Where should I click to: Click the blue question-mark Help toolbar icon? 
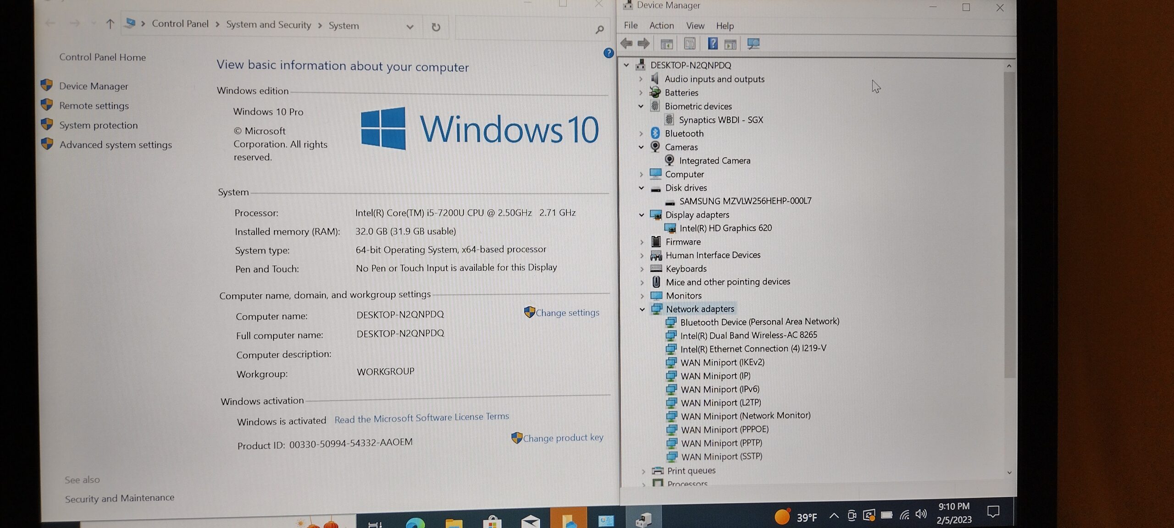[x=712, y=44]
